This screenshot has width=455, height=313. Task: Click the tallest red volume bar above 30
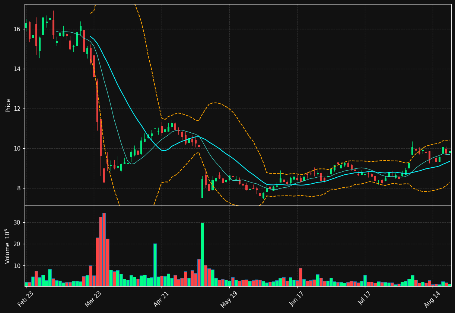[104, 249]
